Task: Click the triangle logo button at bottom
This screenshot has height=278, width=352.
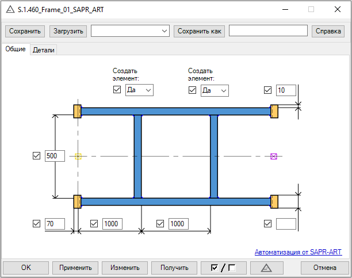Action: pos(265,268)
